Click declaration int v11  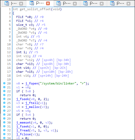pyautogui.click(x=23, y=56)
